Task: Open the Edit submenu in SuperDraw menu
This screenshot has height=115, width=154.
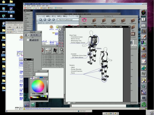Action: coord(28,16)
